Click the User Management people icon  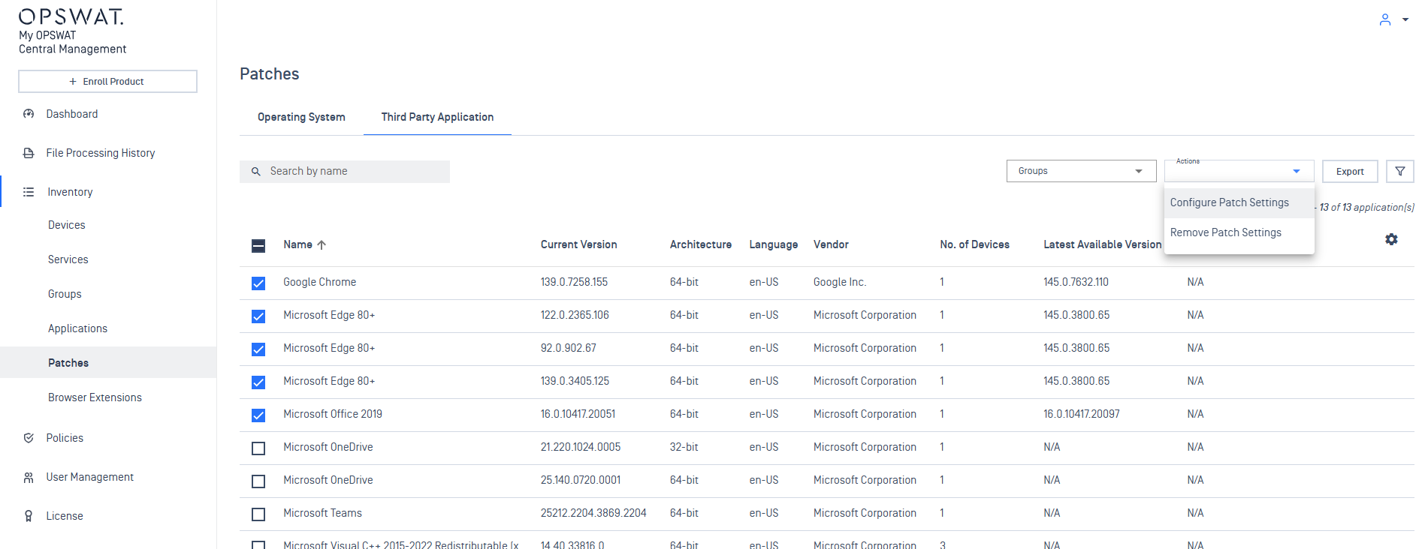click(x=29, y=477)
